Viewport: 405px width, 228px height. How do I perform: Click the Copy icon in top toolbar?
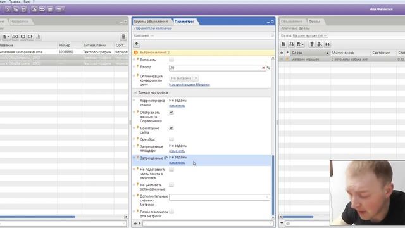pyautogui.click(x=16, y=9)
